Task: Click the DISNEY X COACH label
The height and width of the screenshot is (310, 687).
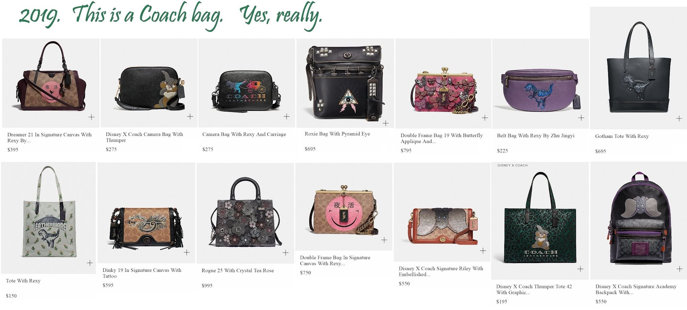Action: 512,165
